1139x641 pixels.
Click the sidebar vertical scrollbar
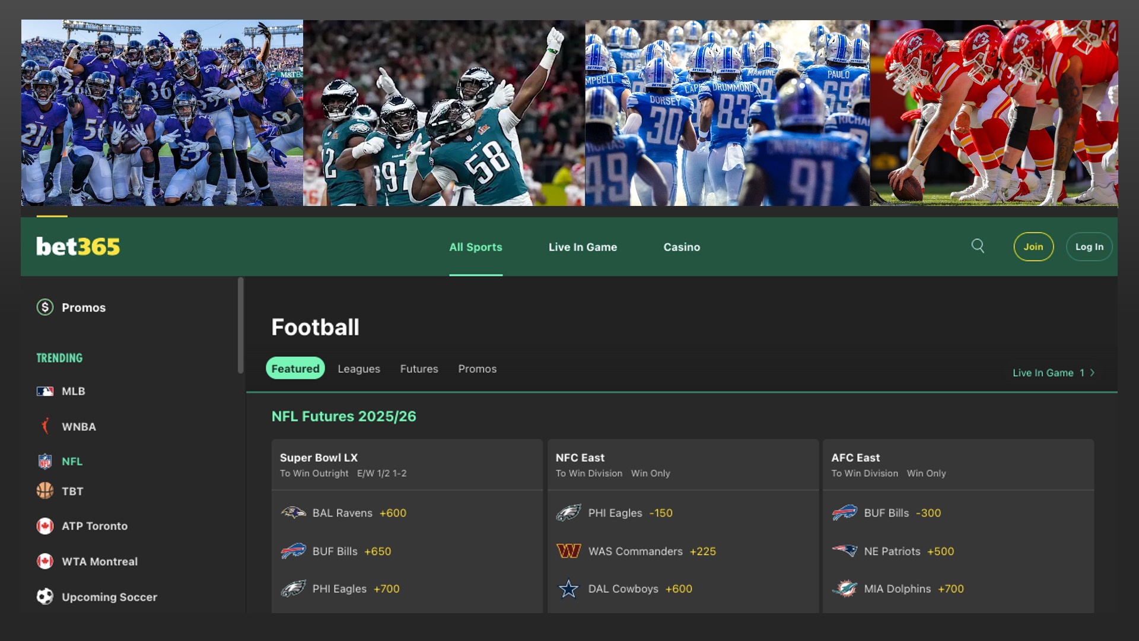pos(241,325)
